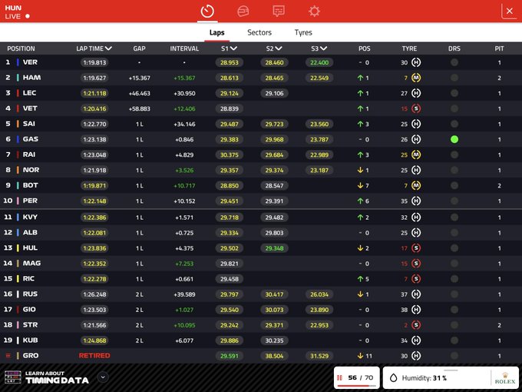
Task: Select the HAM driver row name
Action: pyautogui.click(x=31, y=78)
